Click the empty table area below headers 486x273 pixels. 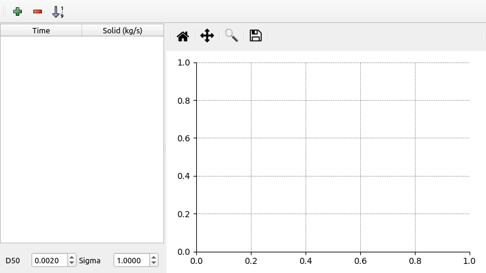pos(82,140)
